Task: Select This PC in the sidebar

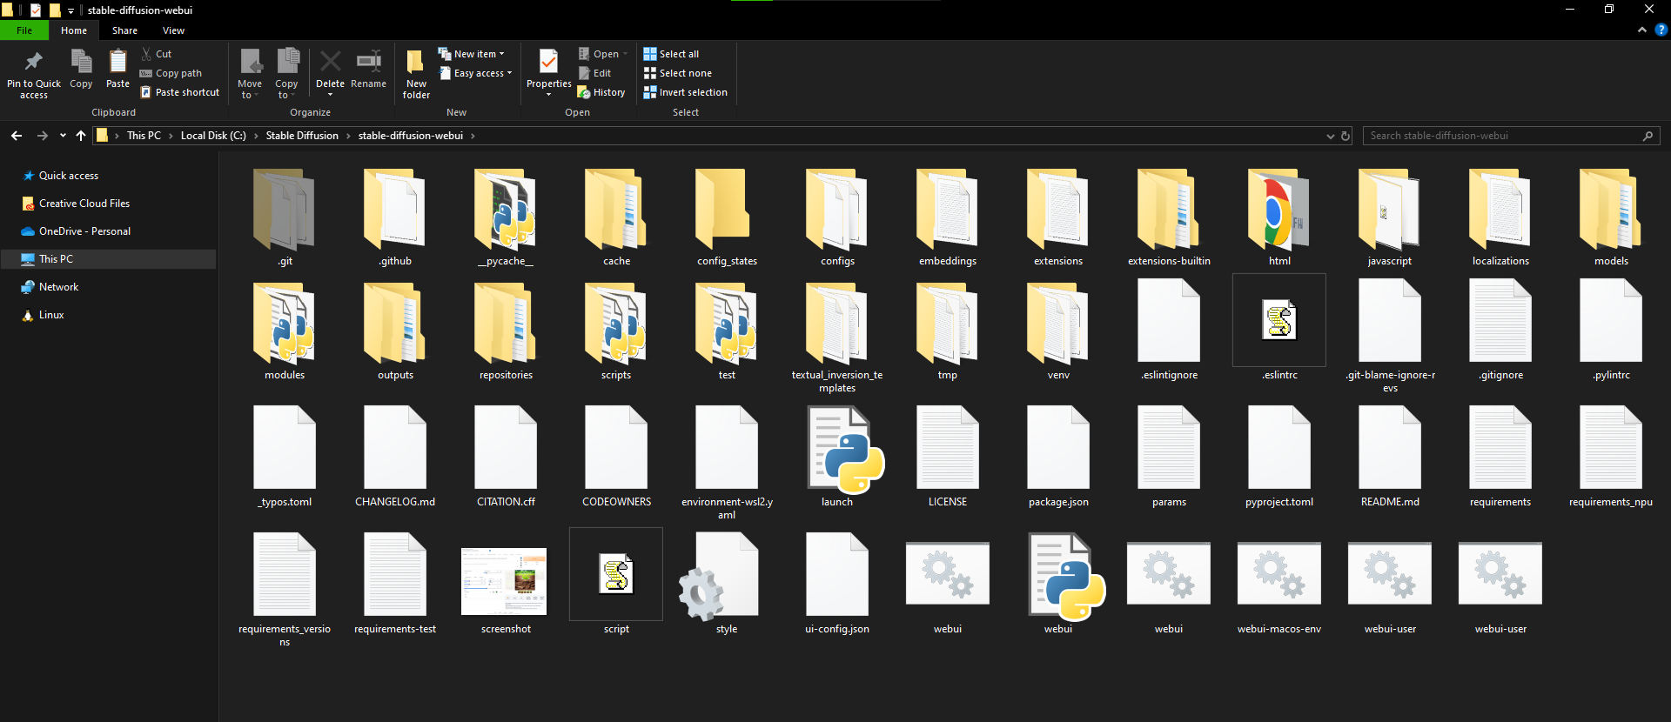Action: 56,259
